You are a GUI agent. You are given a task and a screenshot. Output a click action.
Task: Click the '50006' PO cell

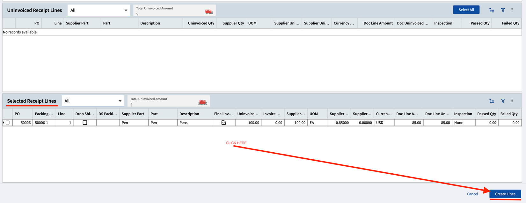[x=23, y=123]
